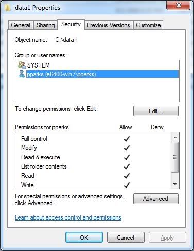Open Advanced security settings

156,199
